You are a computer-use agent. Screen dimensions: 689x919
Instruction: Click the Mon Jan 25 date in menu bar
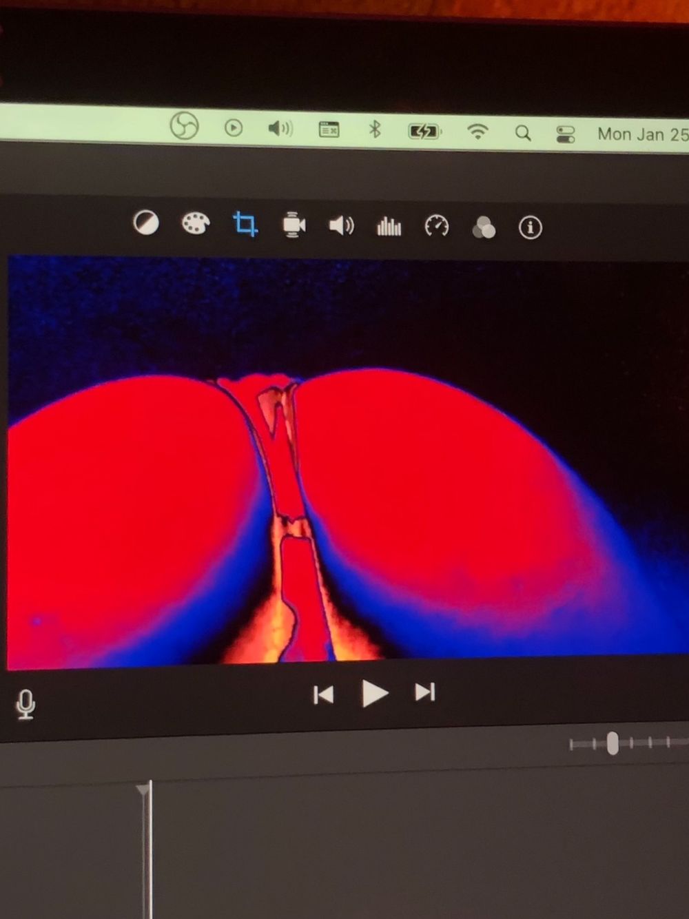tap(642, 134)
